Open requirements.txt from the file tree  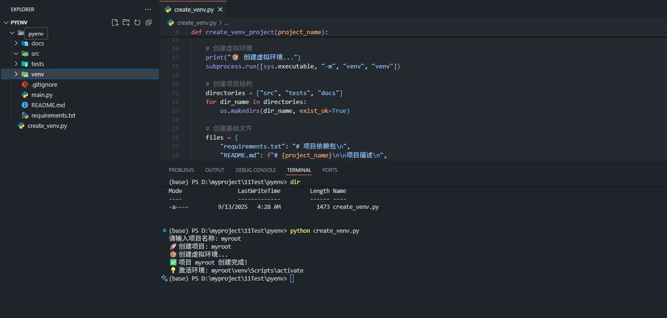click(x=53, y=116)
